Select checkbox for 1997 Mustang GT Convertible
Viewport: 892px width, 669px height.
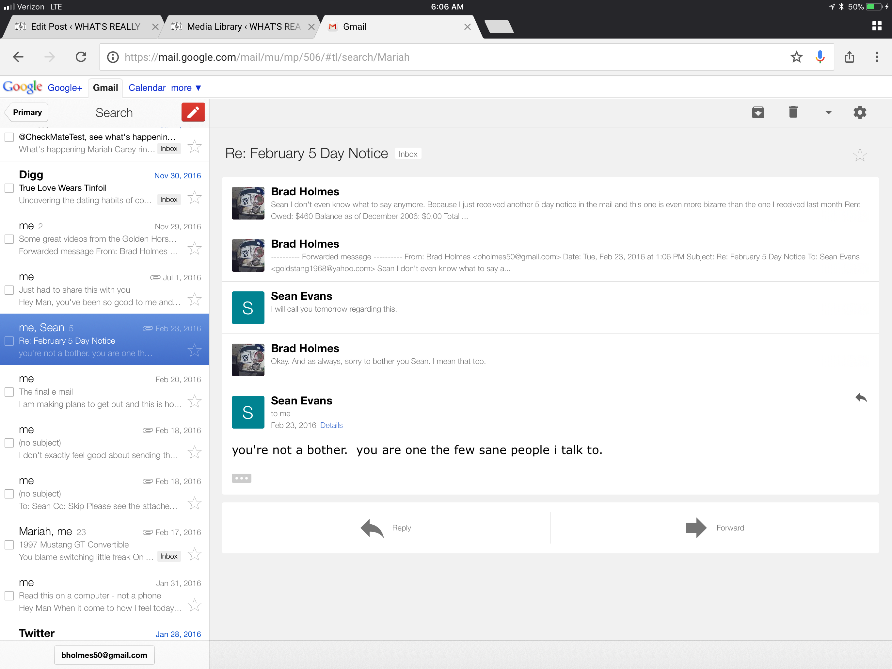[x=9, y=545]
